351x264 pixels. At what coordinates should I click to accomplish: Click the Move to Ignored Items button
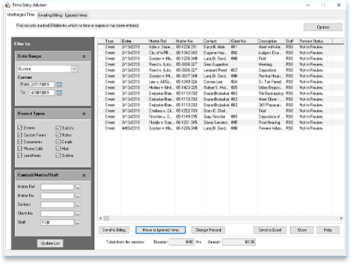161,230
